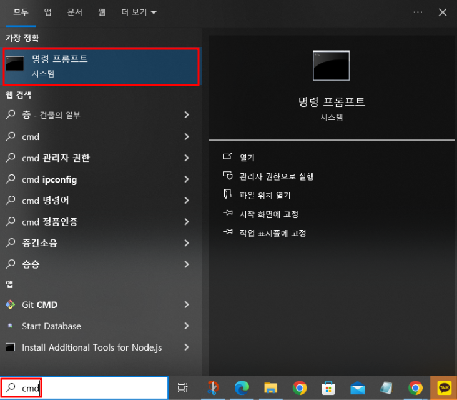Click 열기 in the preview pane
The image size is (457, 400).
click(x=247, y=157)
